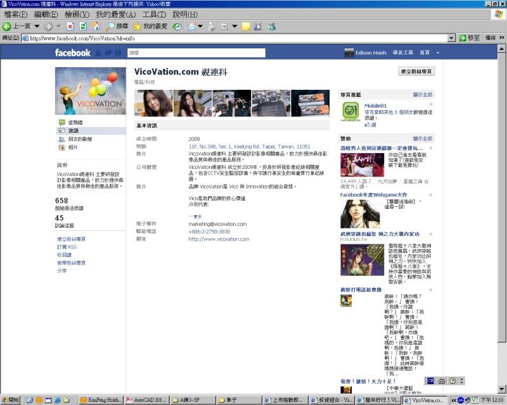The width and height of the screenshot is (507, 405).
Task: Open Facebook messages icon in blue bar
Action: pos(108,53)
